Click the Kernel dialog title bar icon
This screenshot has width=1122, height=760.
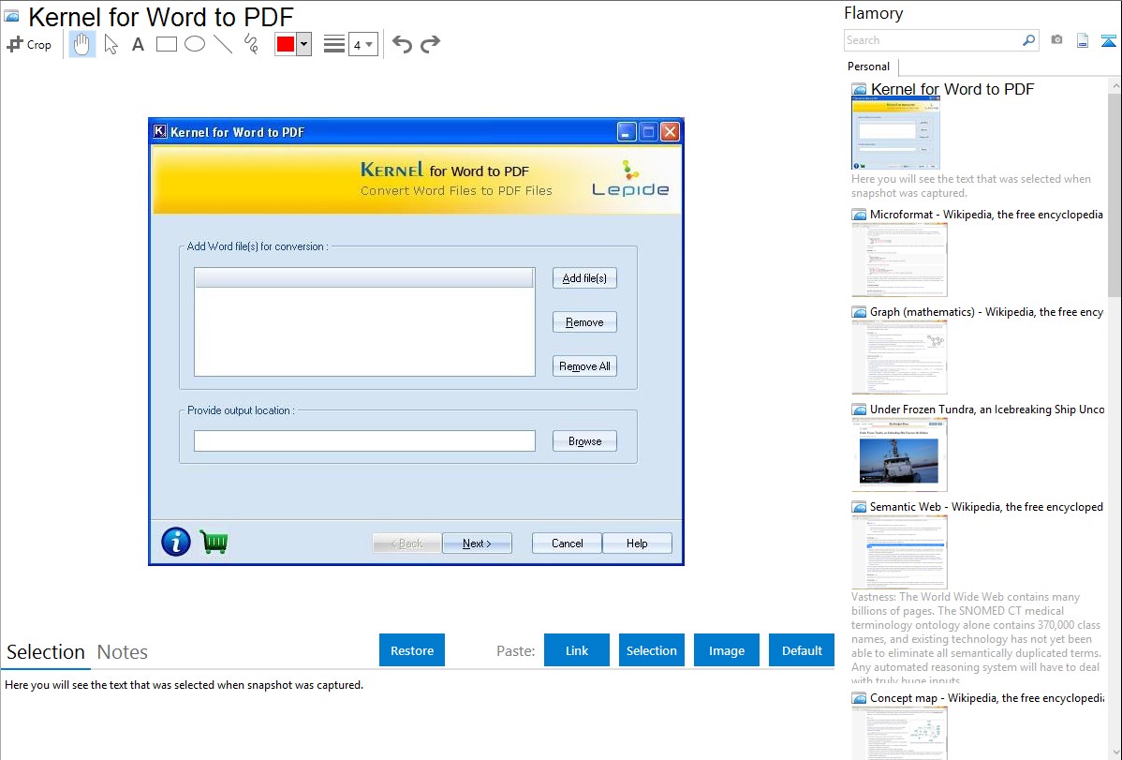[x=160, y=131]
